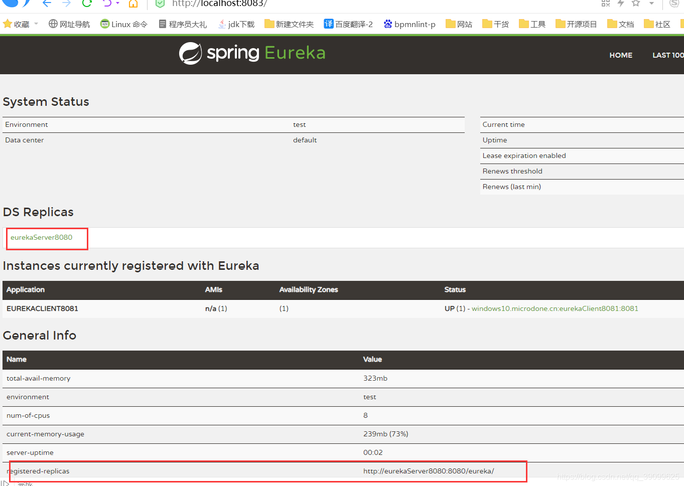Click the num-of-cpus row name
The image size is (684, 486).
tap(28, 416)
